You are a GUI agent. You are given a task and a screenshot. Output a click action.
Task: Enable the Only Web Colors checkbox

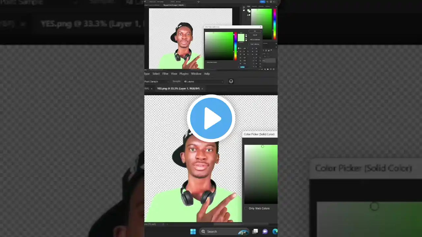[205, 62]
